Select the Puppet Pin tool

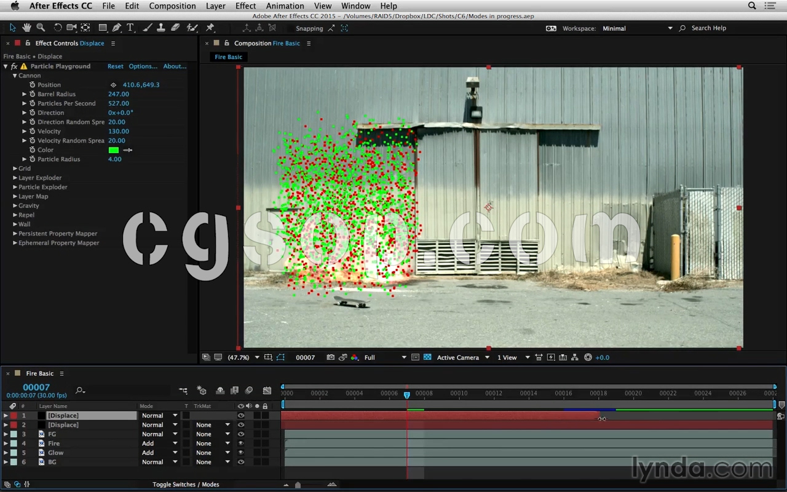pyautogui.click(x=210, y=28)
